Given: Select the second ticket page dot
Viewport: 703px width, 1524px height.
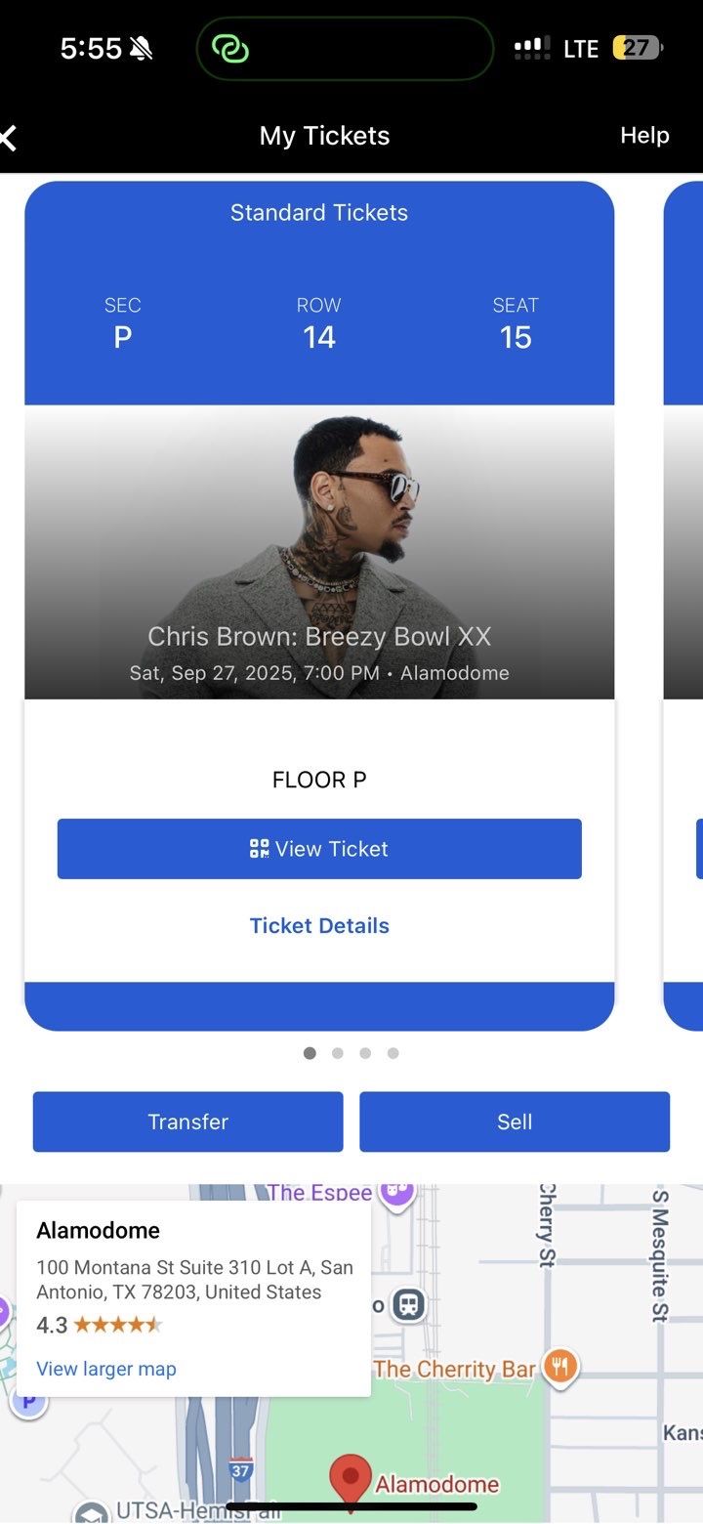Looking at the screenshot, I should click(x=337, y=1053).
